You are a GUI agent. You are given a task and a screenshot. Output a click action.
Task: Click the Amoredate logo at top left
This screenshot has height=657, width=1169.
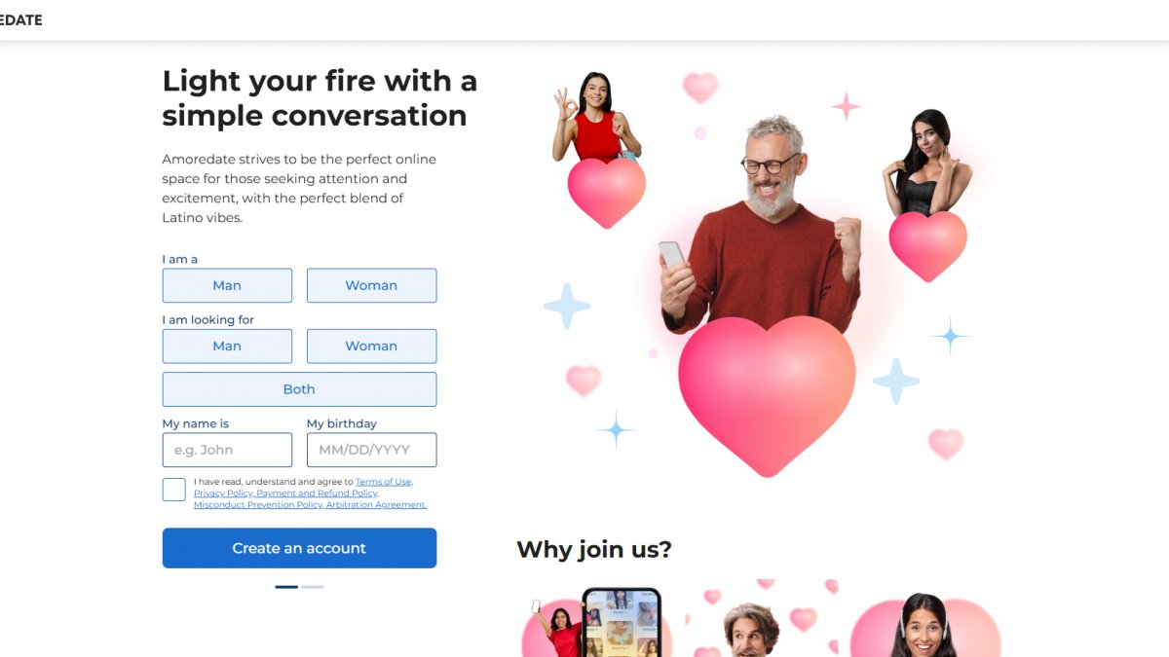20,19
